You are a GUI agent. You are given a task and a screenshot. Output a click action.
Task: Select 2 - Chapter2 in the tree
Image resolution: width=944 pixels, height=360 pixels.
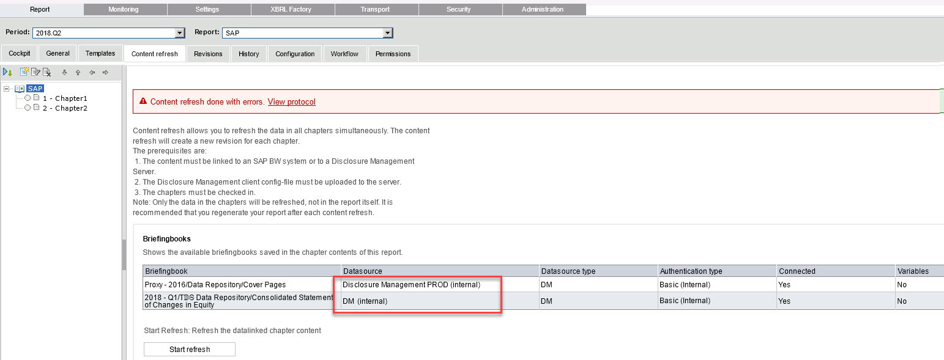(65, 108)
